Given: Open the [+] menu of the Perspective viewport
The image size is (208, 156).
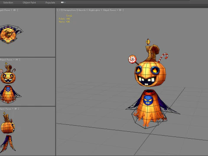Looking at the screenshot, I should tap(60, 10).
